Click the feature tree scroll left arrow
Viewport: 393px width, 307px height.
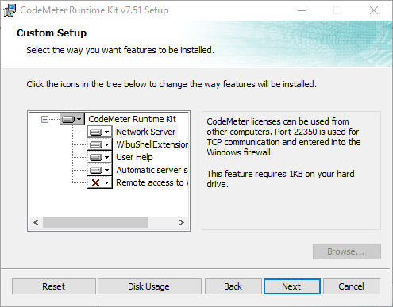(36, 222)
